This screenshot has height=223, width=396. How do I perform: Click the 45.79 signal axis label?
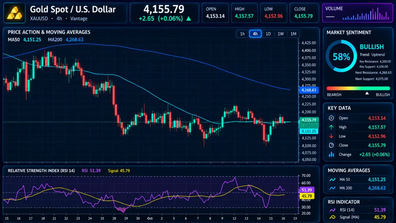(x=307, y=196)
